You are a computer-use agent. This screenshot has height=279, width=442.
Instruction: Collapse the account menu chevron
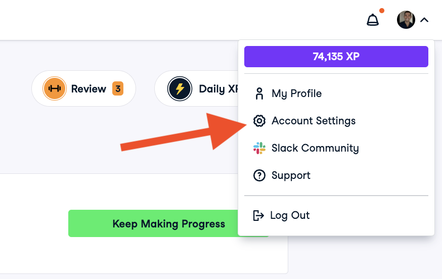click(x=424, y=20)
